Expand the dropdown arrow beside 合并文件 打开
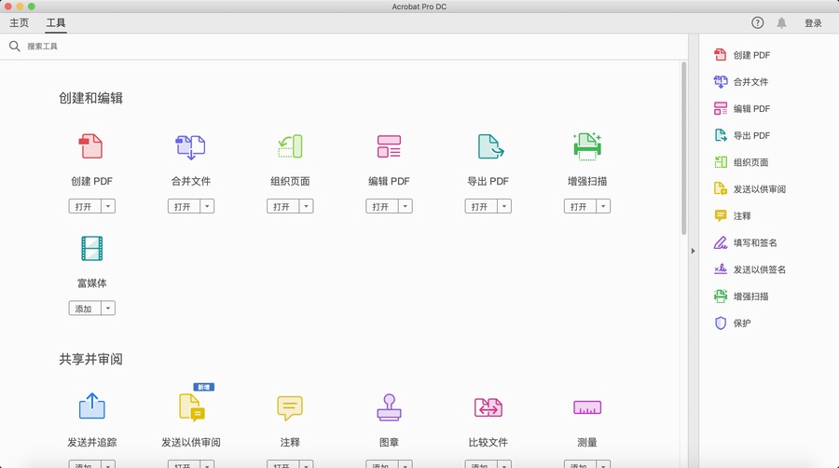Image resolution: width=839 pixels, height=468 pixels. (x=207, y=206)
